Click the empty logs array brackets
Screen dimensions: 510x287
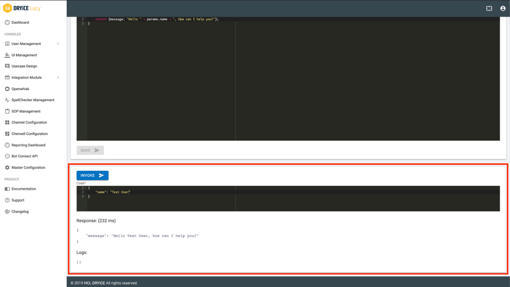coord(79,262)
